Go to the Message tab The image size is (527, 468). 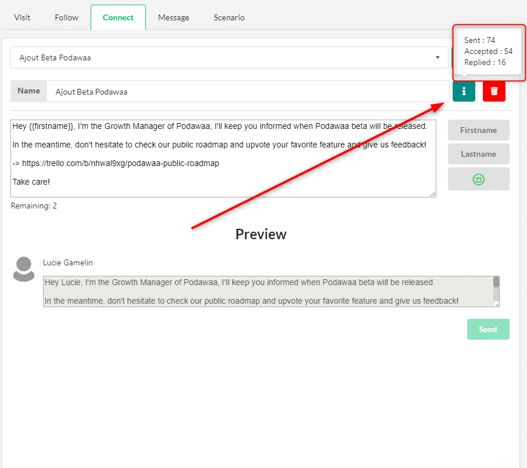coord(173,17)
